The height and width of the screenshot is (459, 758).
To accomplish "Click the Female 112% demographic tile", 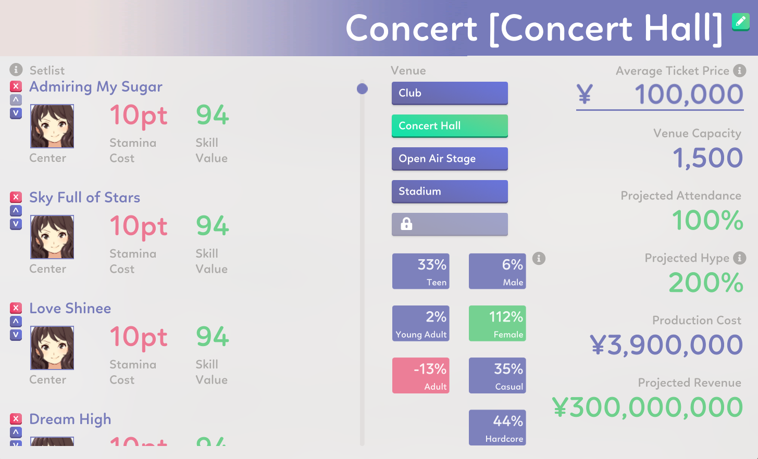I will pyautogui.click(x=497, y=323).
